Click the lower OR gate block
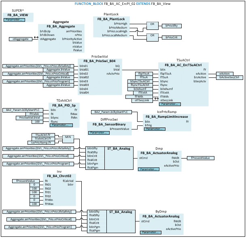 pos(153,37)
